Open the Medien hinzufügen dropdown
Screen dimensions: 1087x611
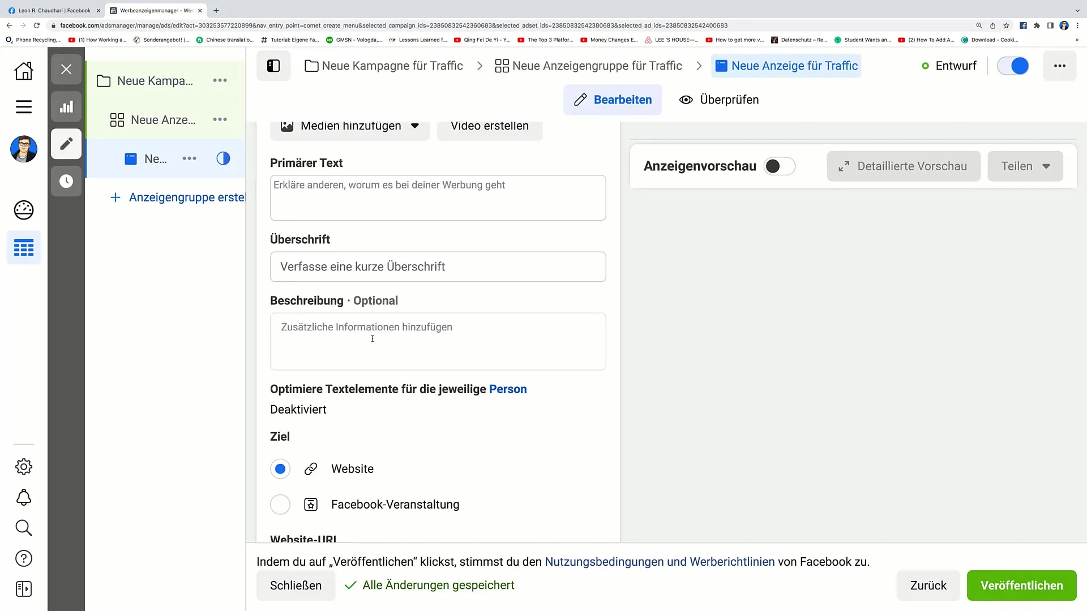point(350,127)
